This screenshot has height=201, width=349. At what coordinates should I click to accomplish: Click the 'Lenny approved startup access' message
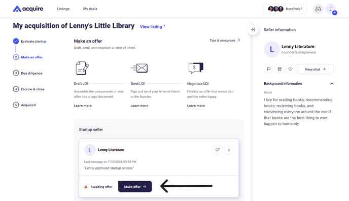(x=109, y=168)
